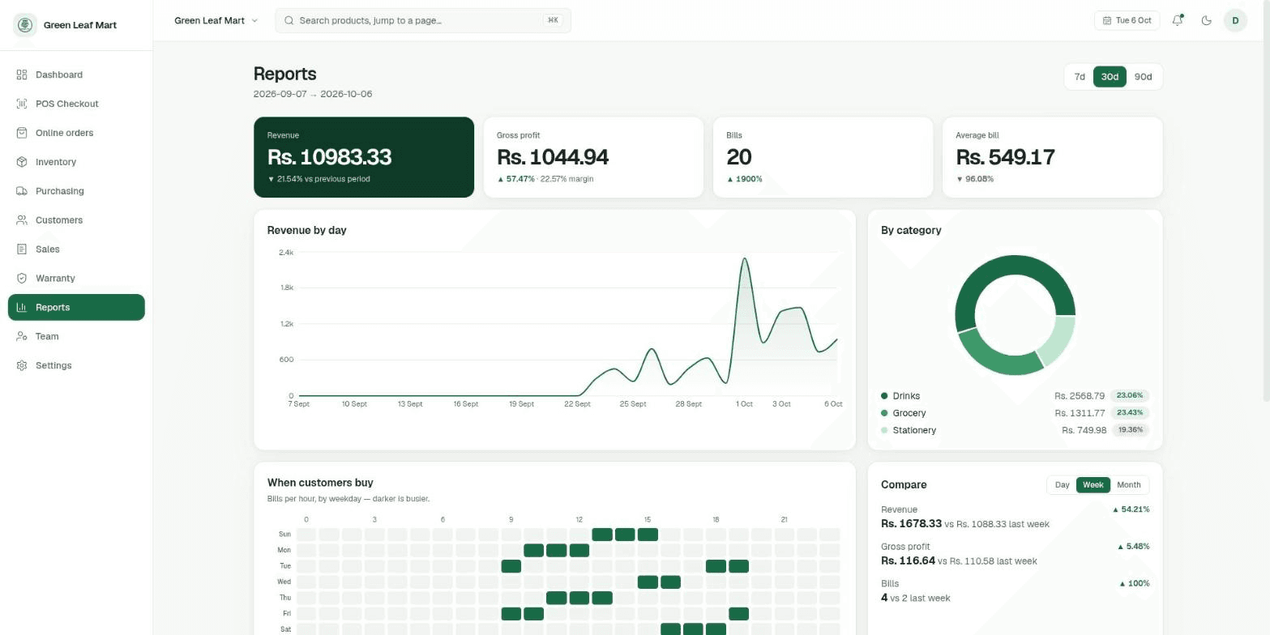Screen dimensions: 1270x635
Task: Click the search magnifier icon
Action: pos(289,20)
